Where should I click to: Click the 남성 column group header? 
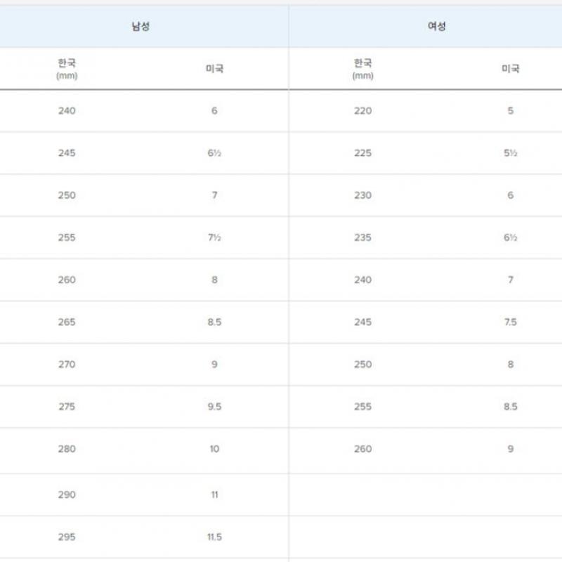pyautogui.click(x=140, y=27)
